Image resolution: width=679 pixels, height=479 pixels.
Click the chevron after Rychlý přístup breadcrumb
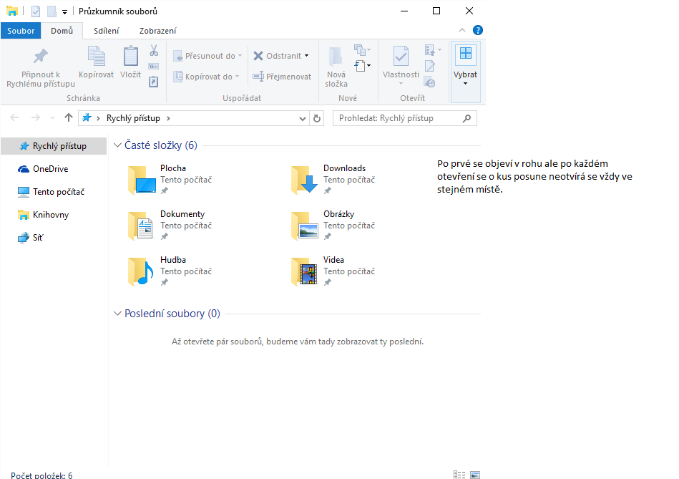coord(168,118)
